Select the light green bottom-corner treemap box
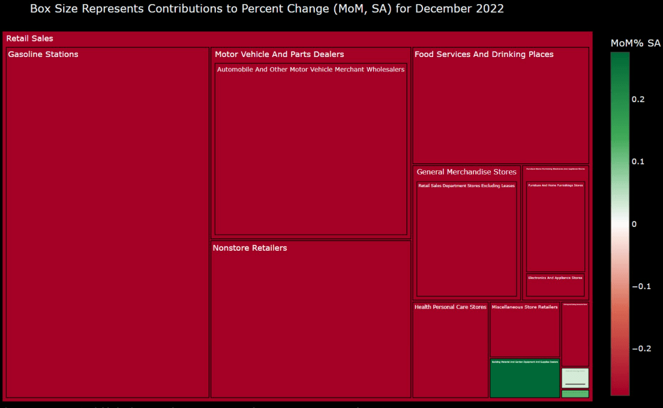 tap(575, 394)
